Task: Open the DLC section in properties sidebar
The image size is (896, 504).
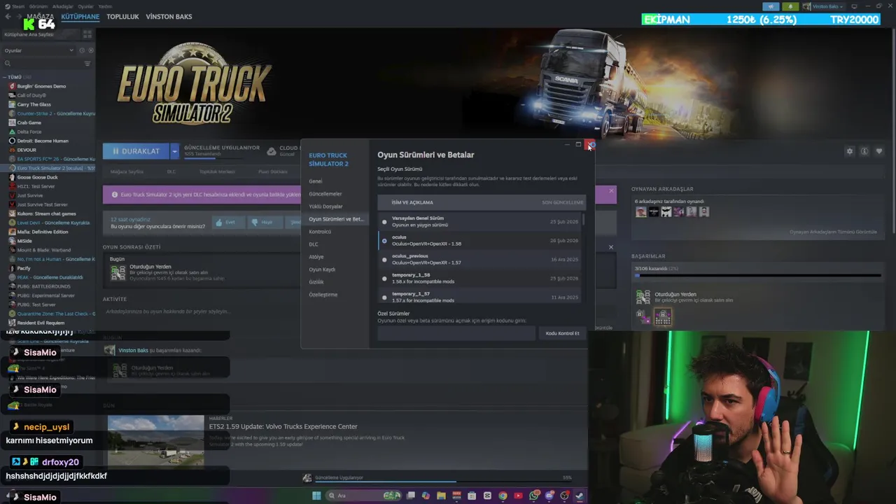Action: coord(314,244)
